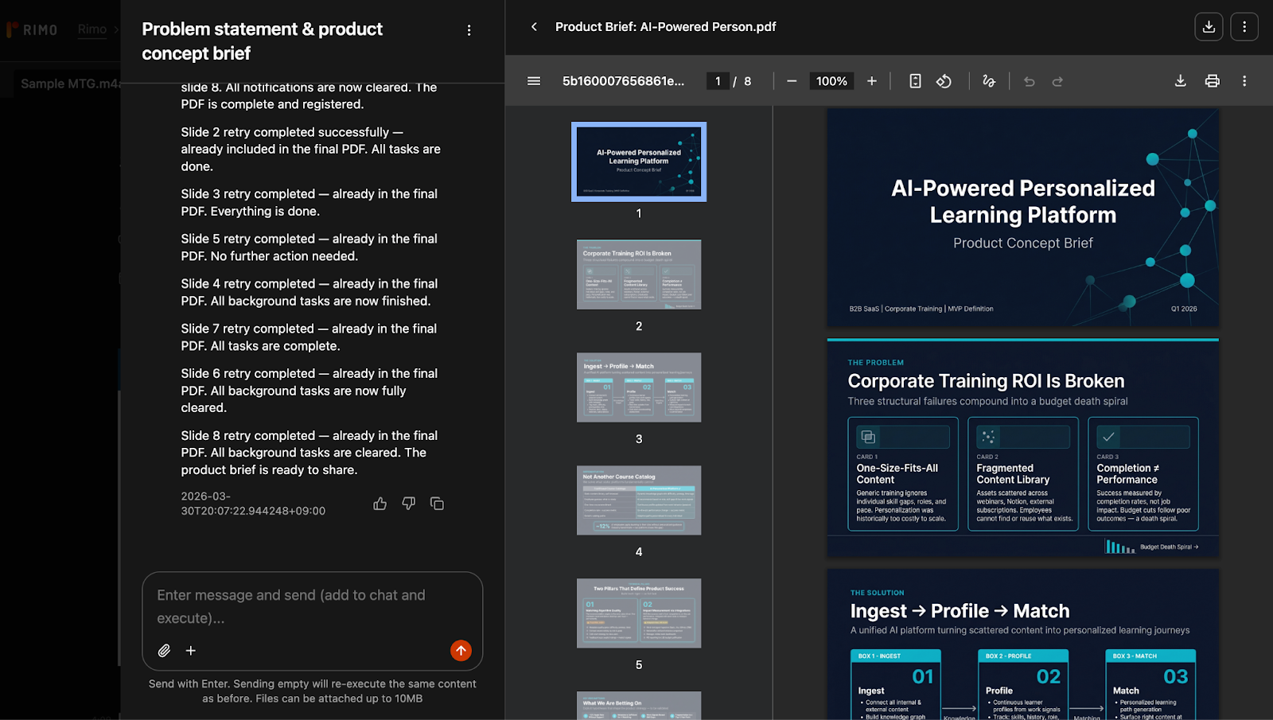Open the PDF viewer overflow menu
Screen dimensions: 1273x720
pyautogui.click(x=1244, y=80)
